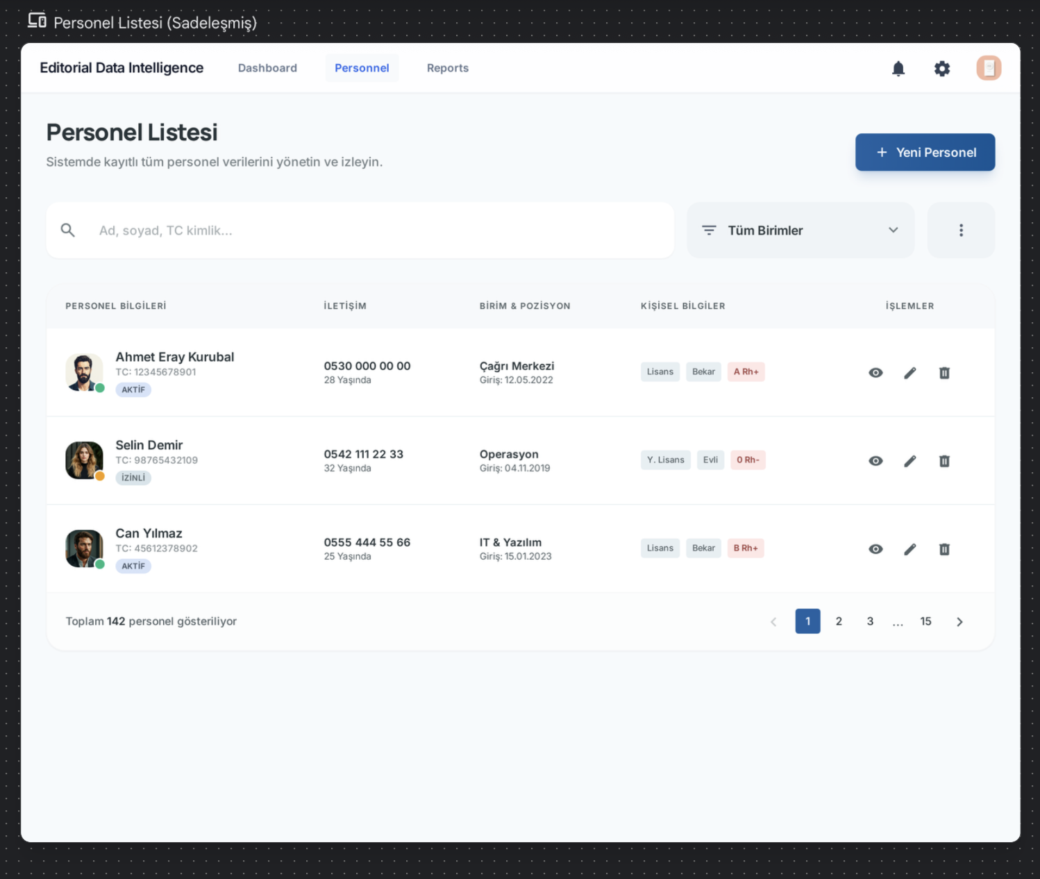Click the İZİNLİ status badge
The height and width of the screenshot is (879, 1040).
pos(133,478)
